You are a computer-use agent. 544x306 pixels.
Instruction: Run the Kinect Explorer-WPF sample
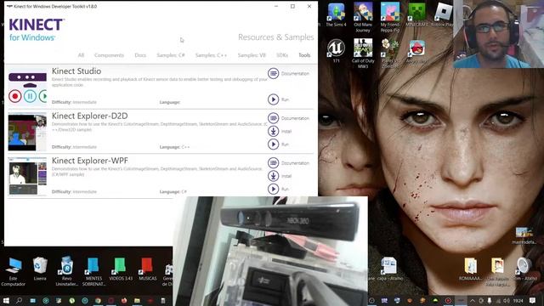(x=273, y=189)
